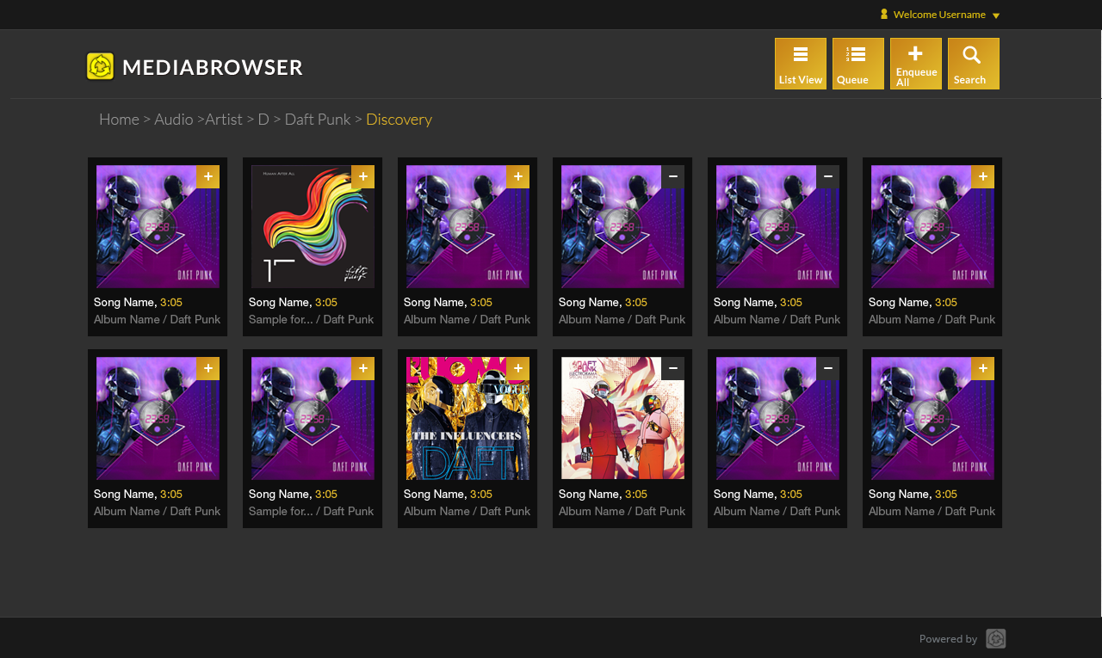Click the Enqueue All button

coord(915,64)
